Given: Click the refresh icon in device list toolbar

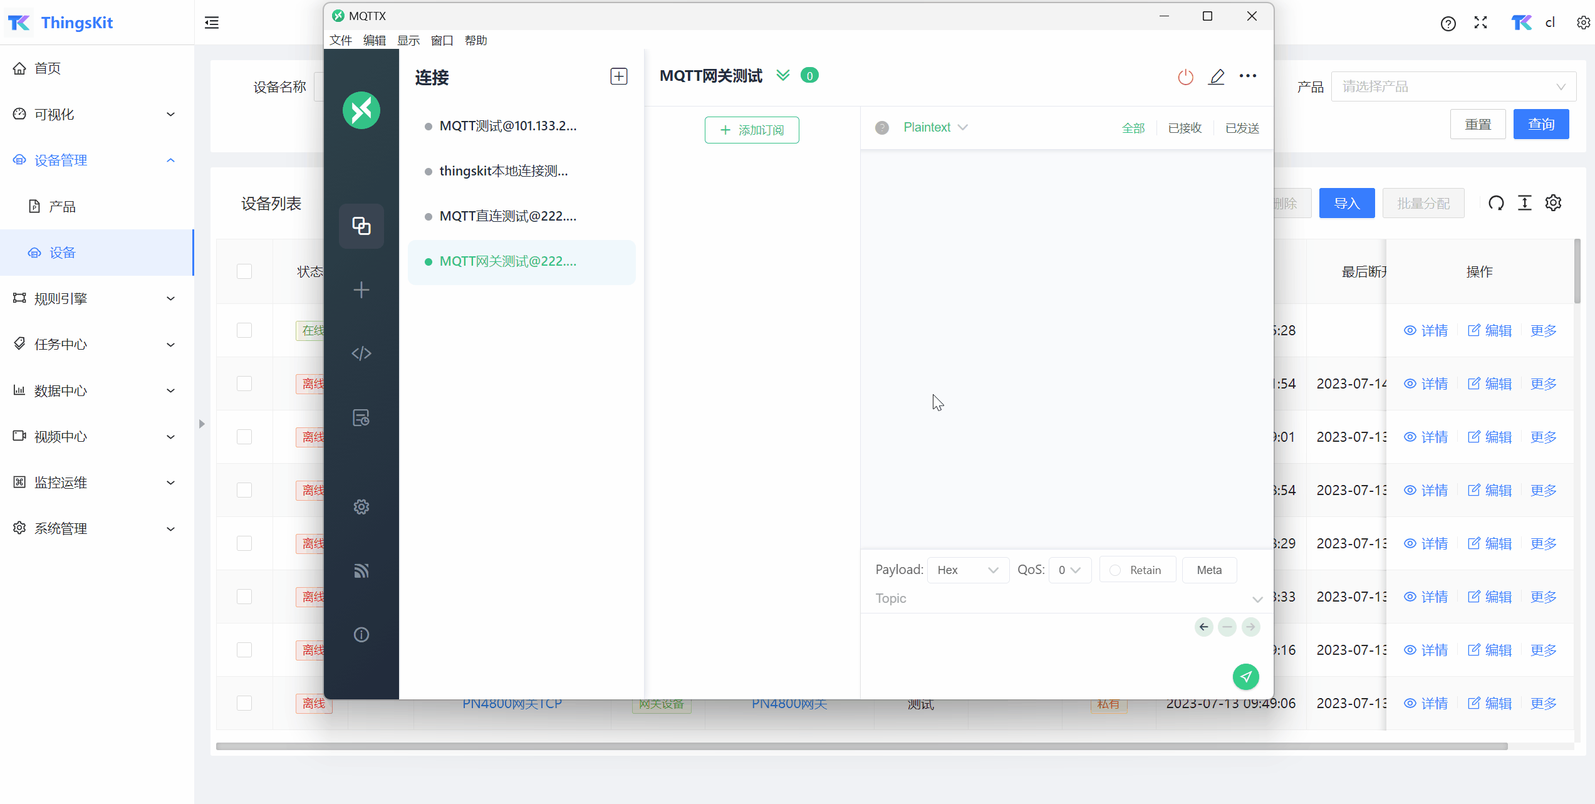Looking at the screenshot, I should 1496,203.
